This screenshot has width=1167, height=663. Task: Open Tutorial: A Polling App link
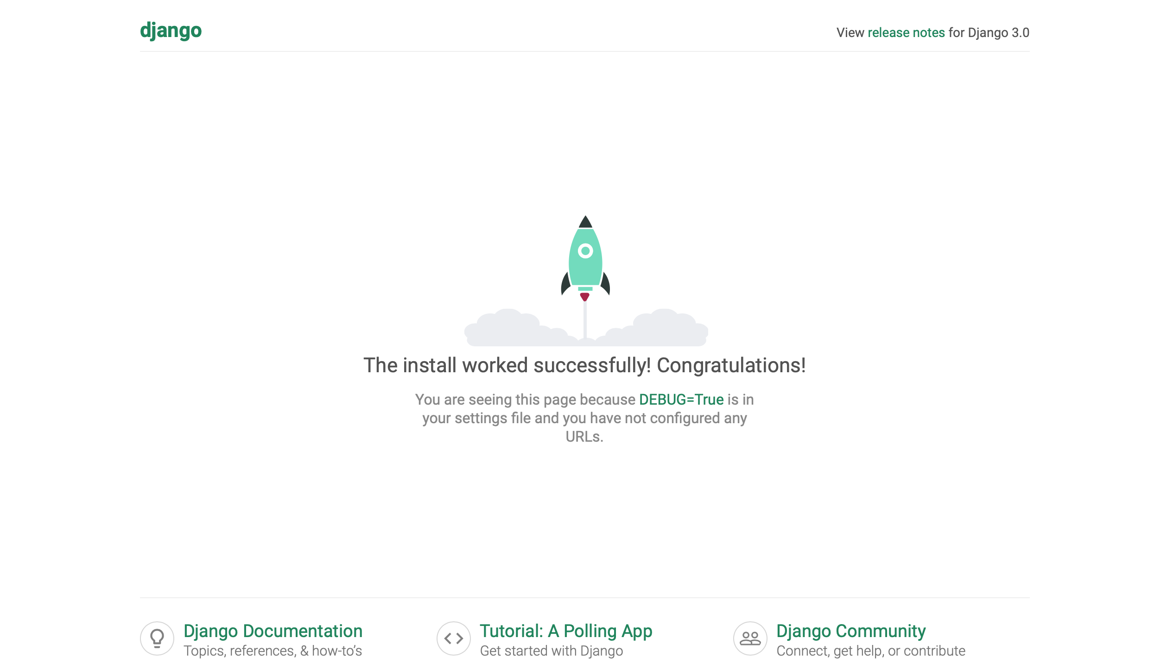(x=565, y=631)
